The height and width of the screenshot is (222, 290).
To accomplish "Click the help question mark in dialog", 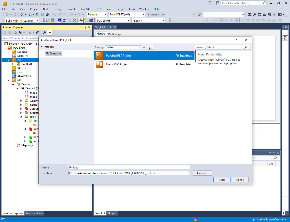I will 235,40.
